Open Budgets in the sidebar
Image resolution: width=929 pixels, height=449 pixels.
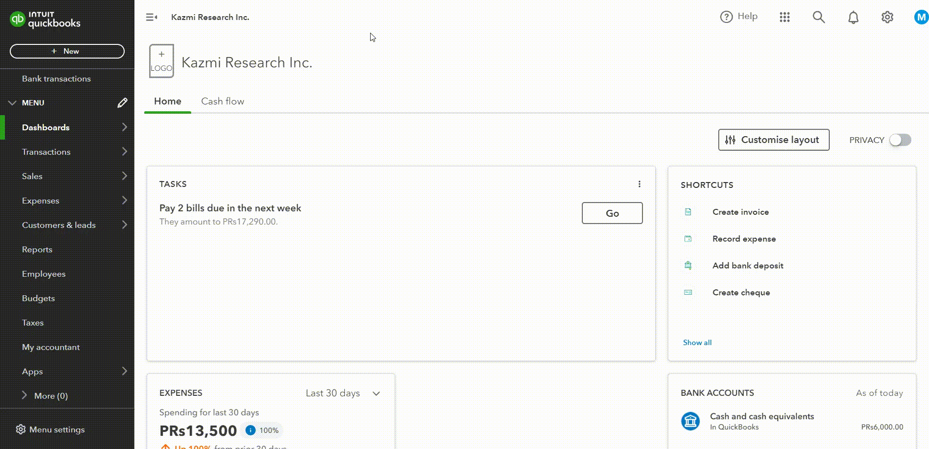[38, 298]
